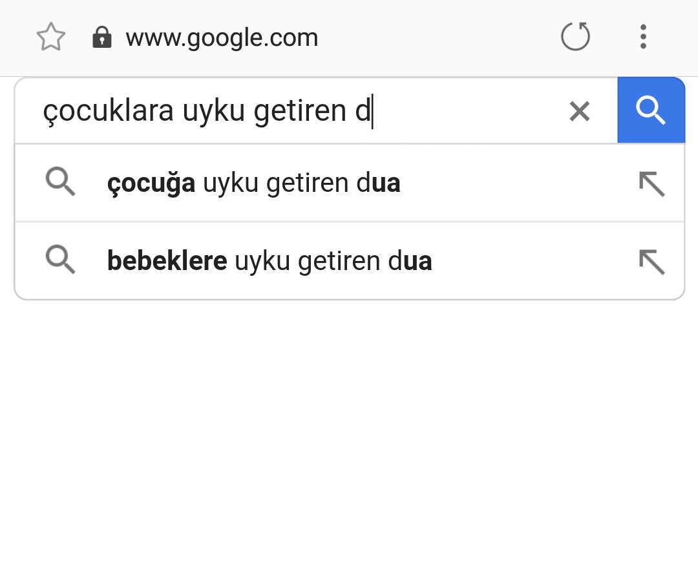Bookmark this page with the star icon

tap(51, 37)
